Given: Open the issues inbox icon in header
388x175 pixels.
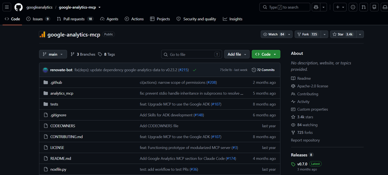Looking at the screenshot, I should click(353, 7).
